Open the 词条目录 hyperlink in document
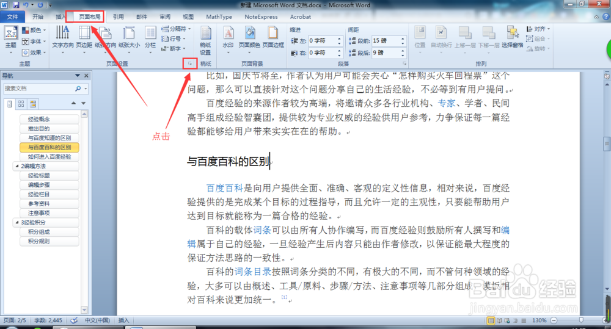 pos(253,272)
